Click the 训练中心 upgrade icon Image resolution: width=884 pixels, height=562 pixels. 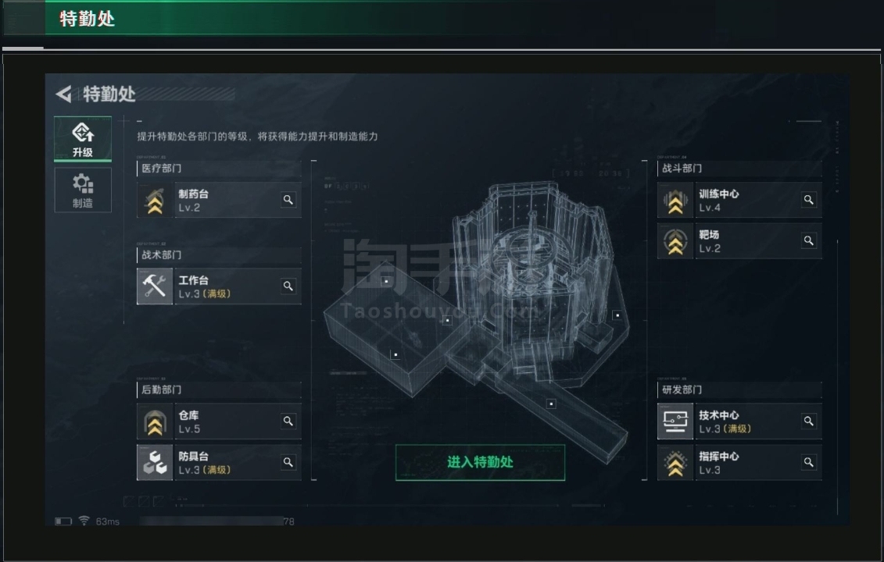[675, 200]
